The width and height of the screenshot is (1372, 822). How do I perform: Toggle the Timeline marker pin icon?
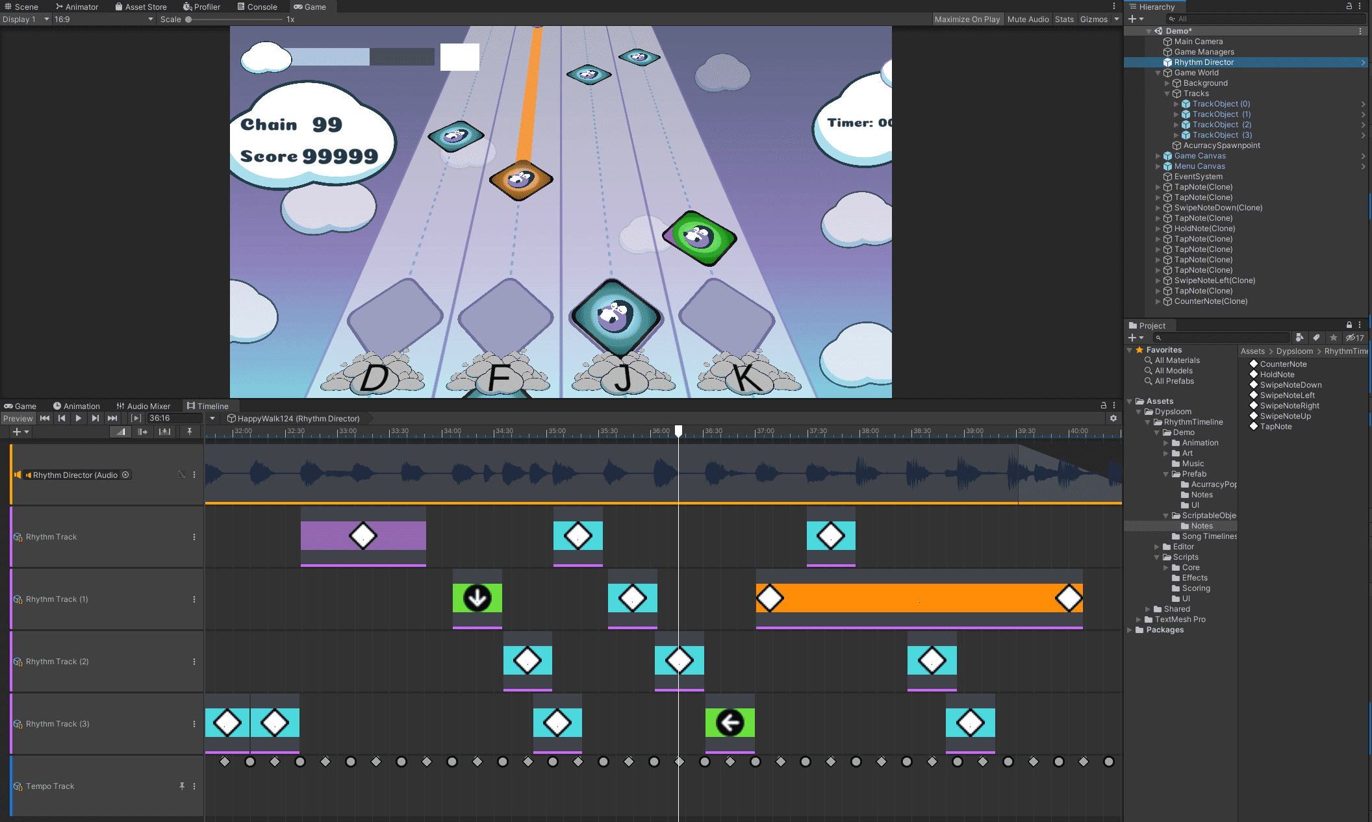[190, 432]
